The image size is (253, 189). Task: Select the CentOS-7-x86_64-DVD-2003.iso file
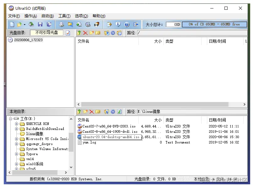point(109,127)
